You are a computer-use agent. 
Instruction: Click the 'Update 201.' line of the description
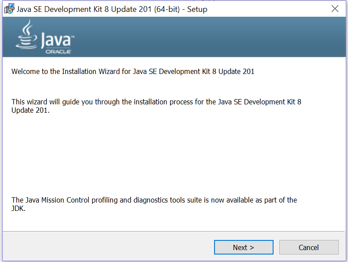tap(30, 110)
